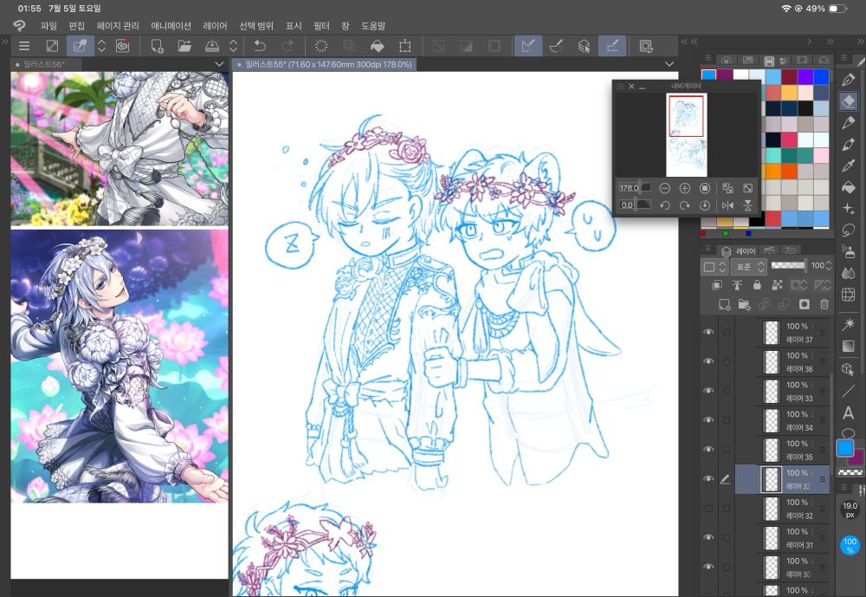Toggle Set as Reference Layer lighthouse icon
This screenshot has height=597, width=866.
click(737, 285)
